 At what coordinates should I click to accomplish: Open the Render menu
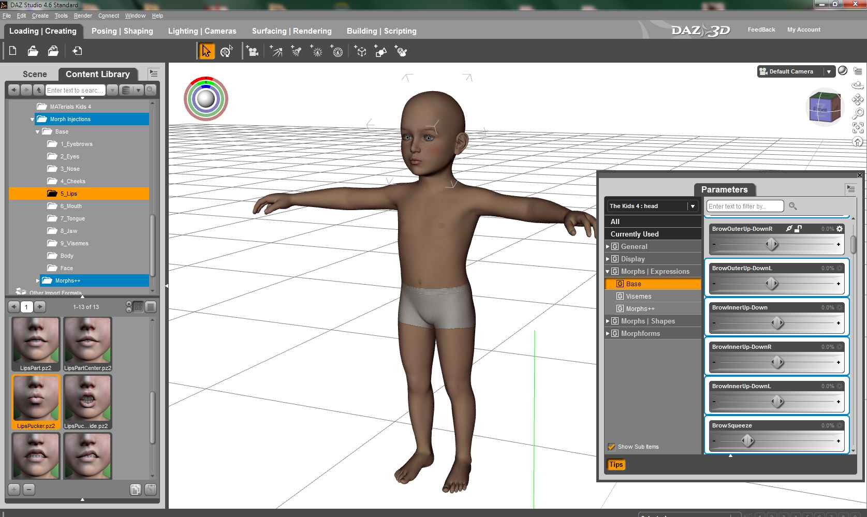[x=83, y=16]
